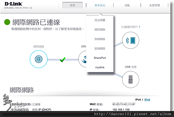
Task: Select 設定精靈 from the dropdown
Action: click(100, 20)
